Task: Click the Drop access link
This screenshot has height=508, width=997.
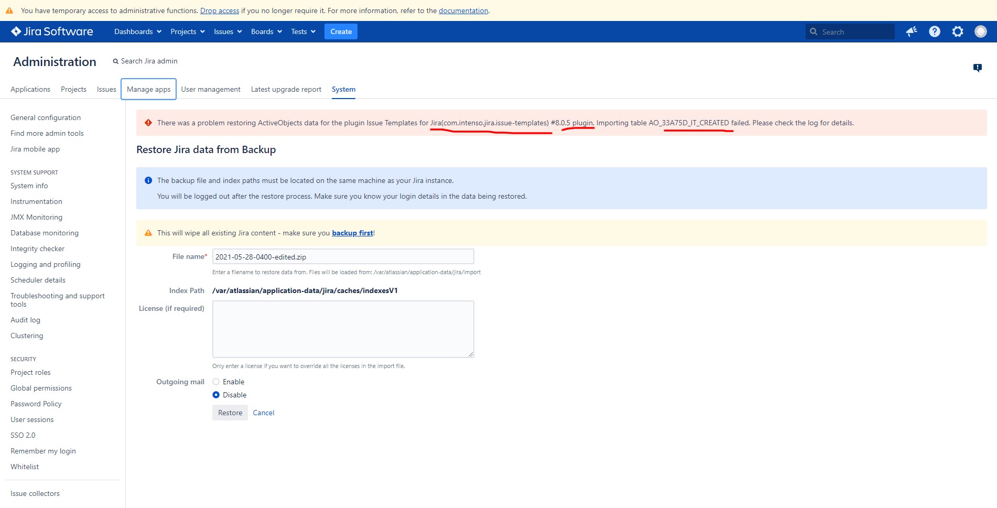Action: click(220, 10)
